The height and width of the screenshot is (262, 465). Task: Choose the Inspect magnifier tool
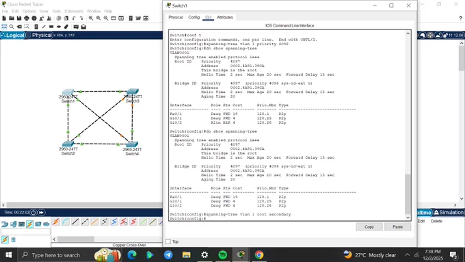click(x=12, y=27)
